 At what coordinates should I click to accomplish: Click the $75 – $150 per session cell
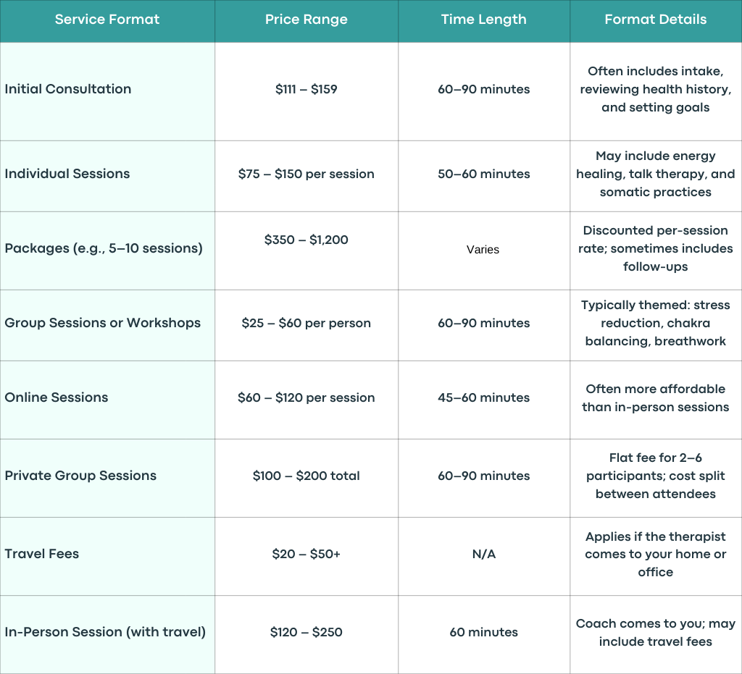[307, 174]
